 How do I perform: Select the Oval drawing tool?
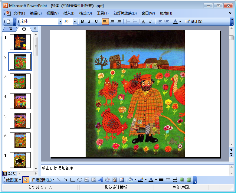coord(80,180)
